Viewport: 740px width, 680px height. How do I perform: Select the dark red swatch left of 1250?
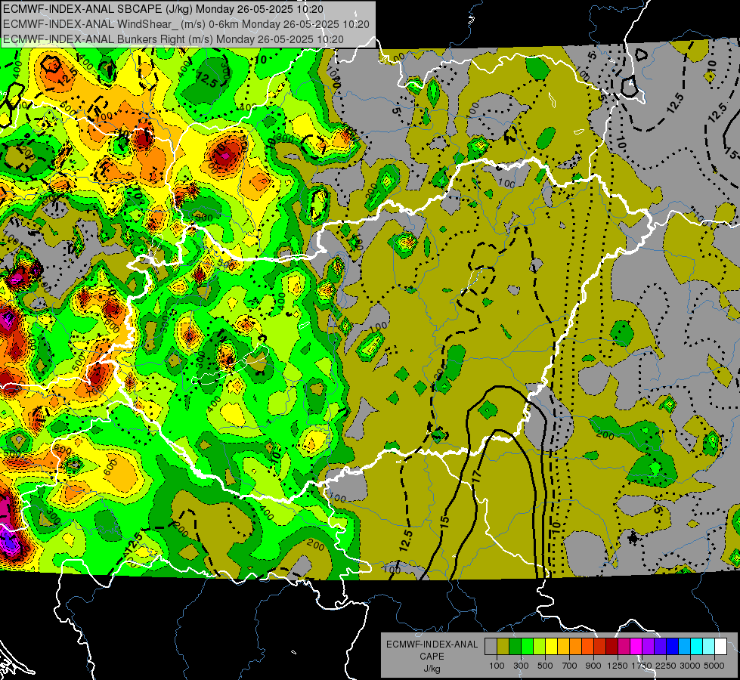[x=612, y=647]
